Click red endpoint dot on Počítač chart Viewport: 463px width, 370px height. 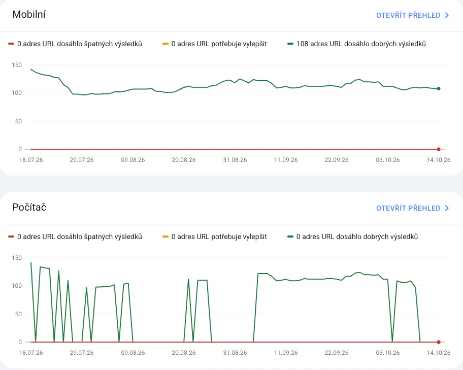439,342
